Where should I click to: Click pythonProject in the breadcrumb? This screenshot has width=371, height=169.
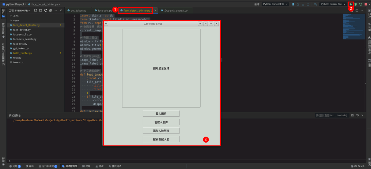[15, 5]
